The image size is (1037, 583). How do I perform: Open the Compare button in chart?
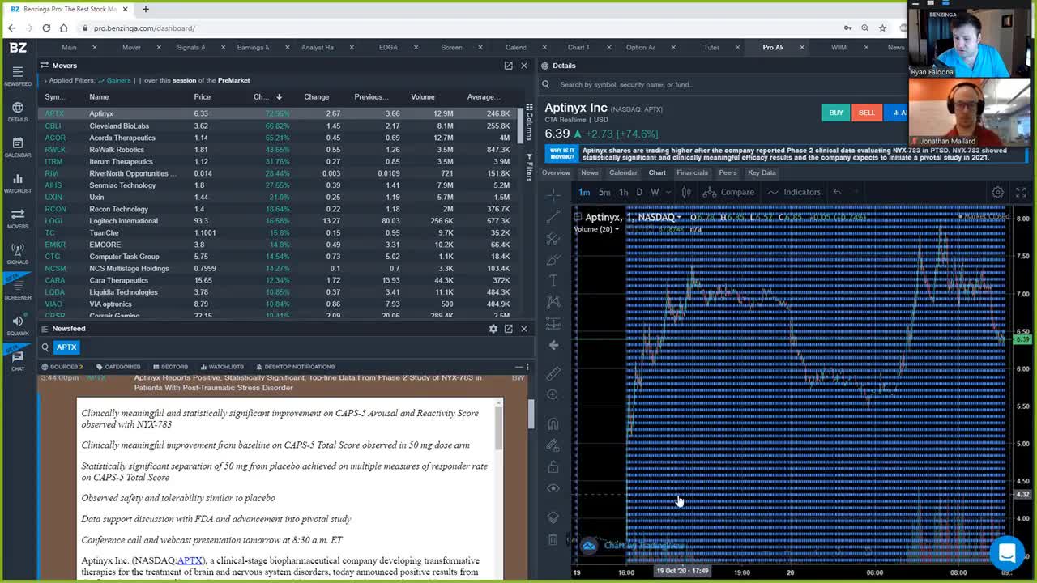[x=728, y=192]
